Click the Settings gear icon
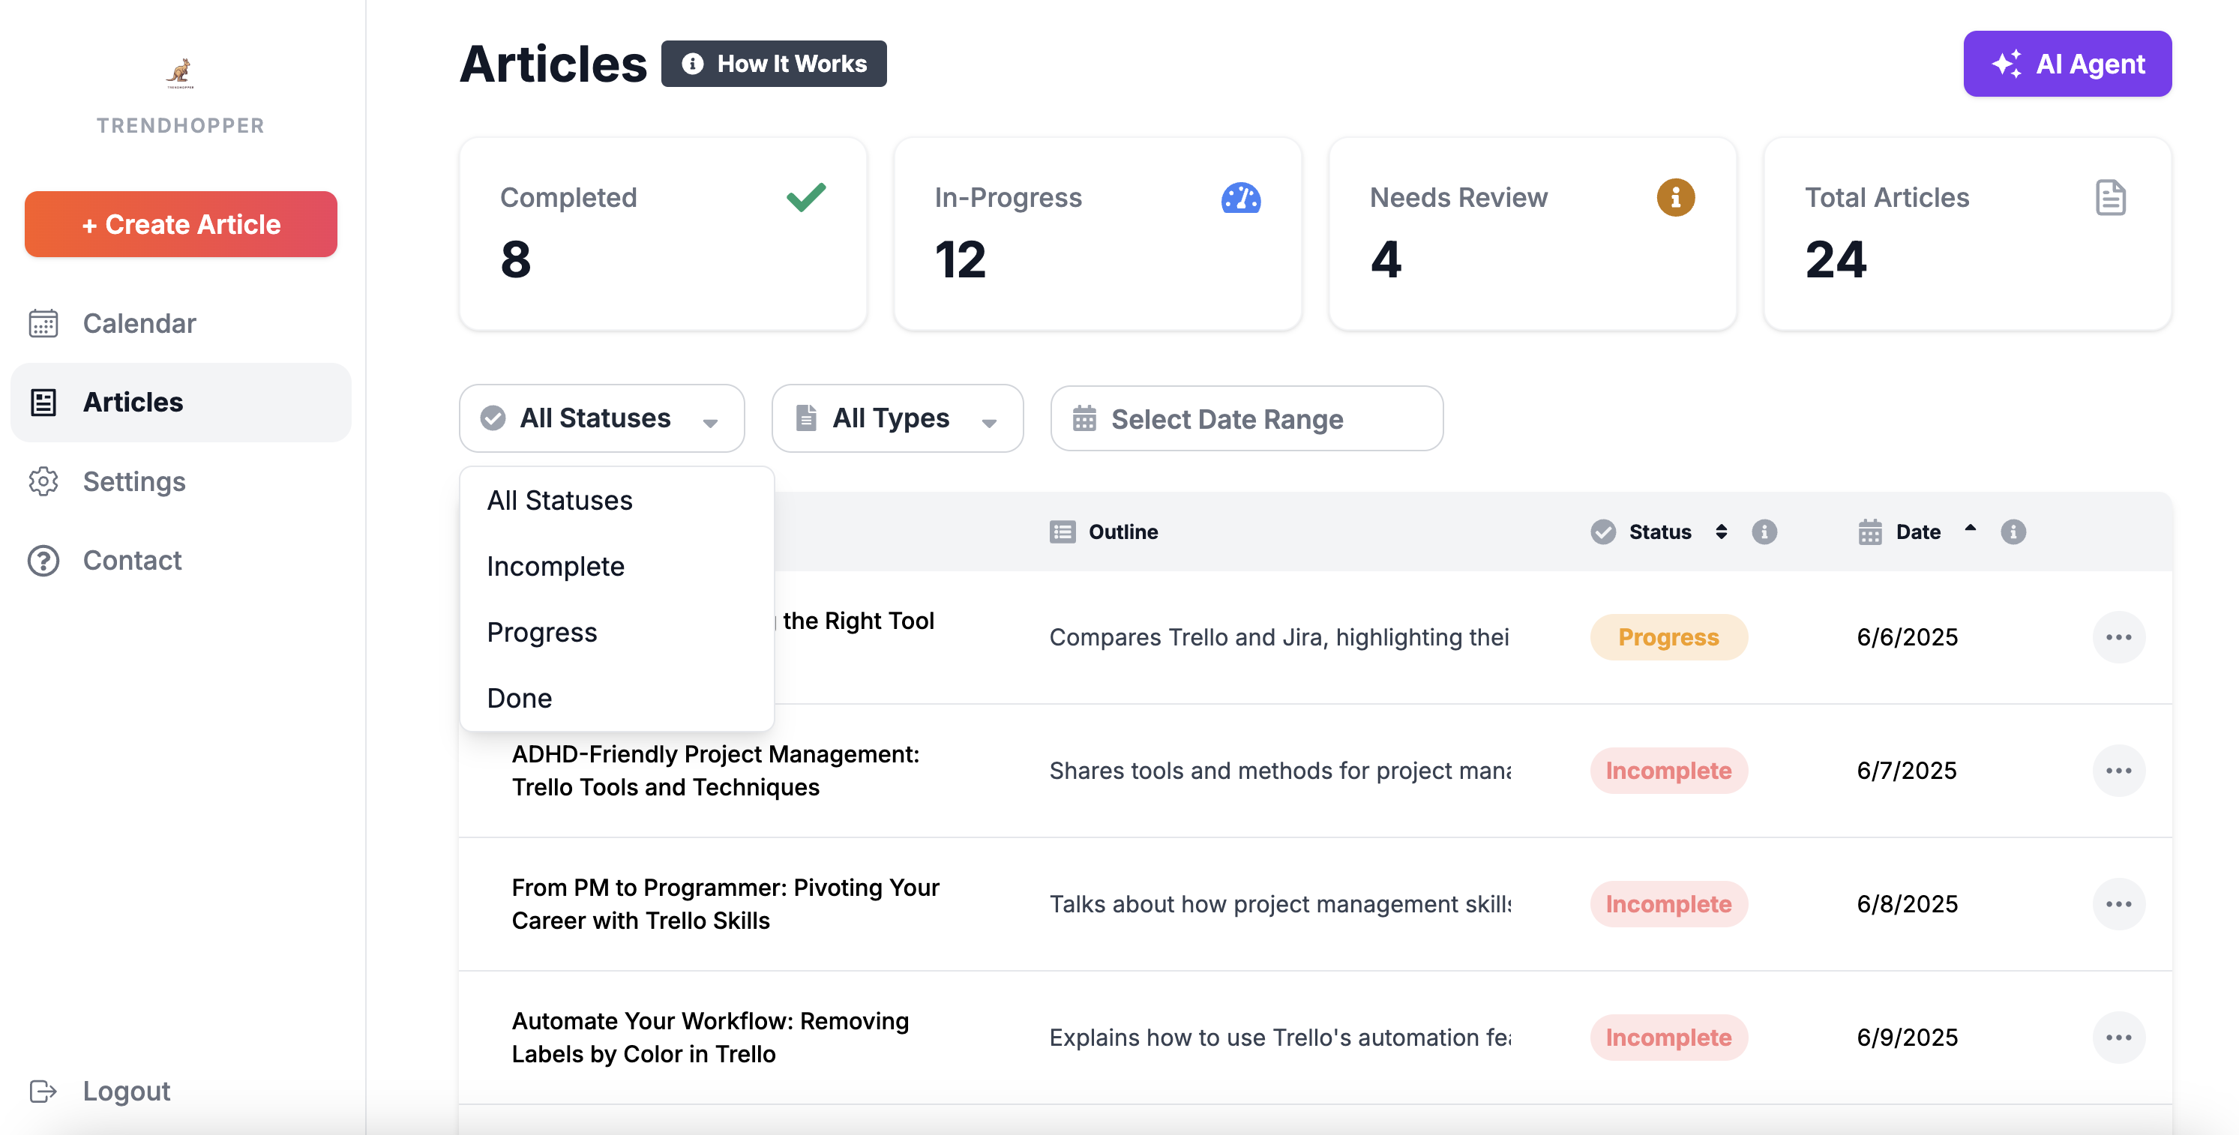Viewport: 2239px width, 1135px height. pos(43,481)
